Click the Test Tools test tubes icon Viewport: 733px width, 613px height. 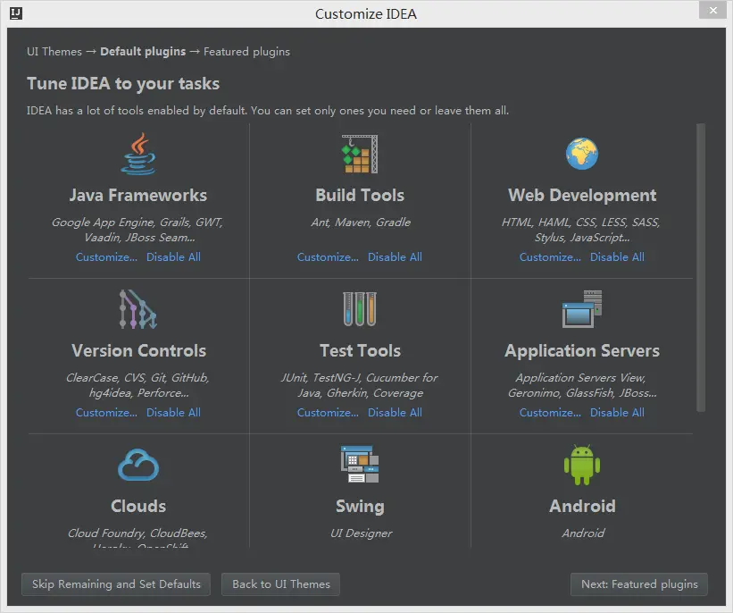click(360, 309)
